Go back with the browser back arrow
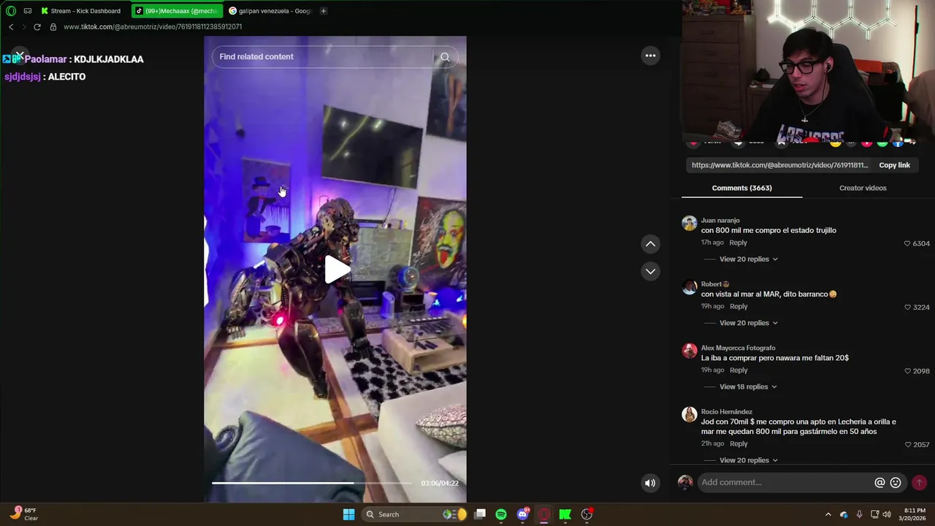This screenshot has width=935, height=526. coord(11,27)
